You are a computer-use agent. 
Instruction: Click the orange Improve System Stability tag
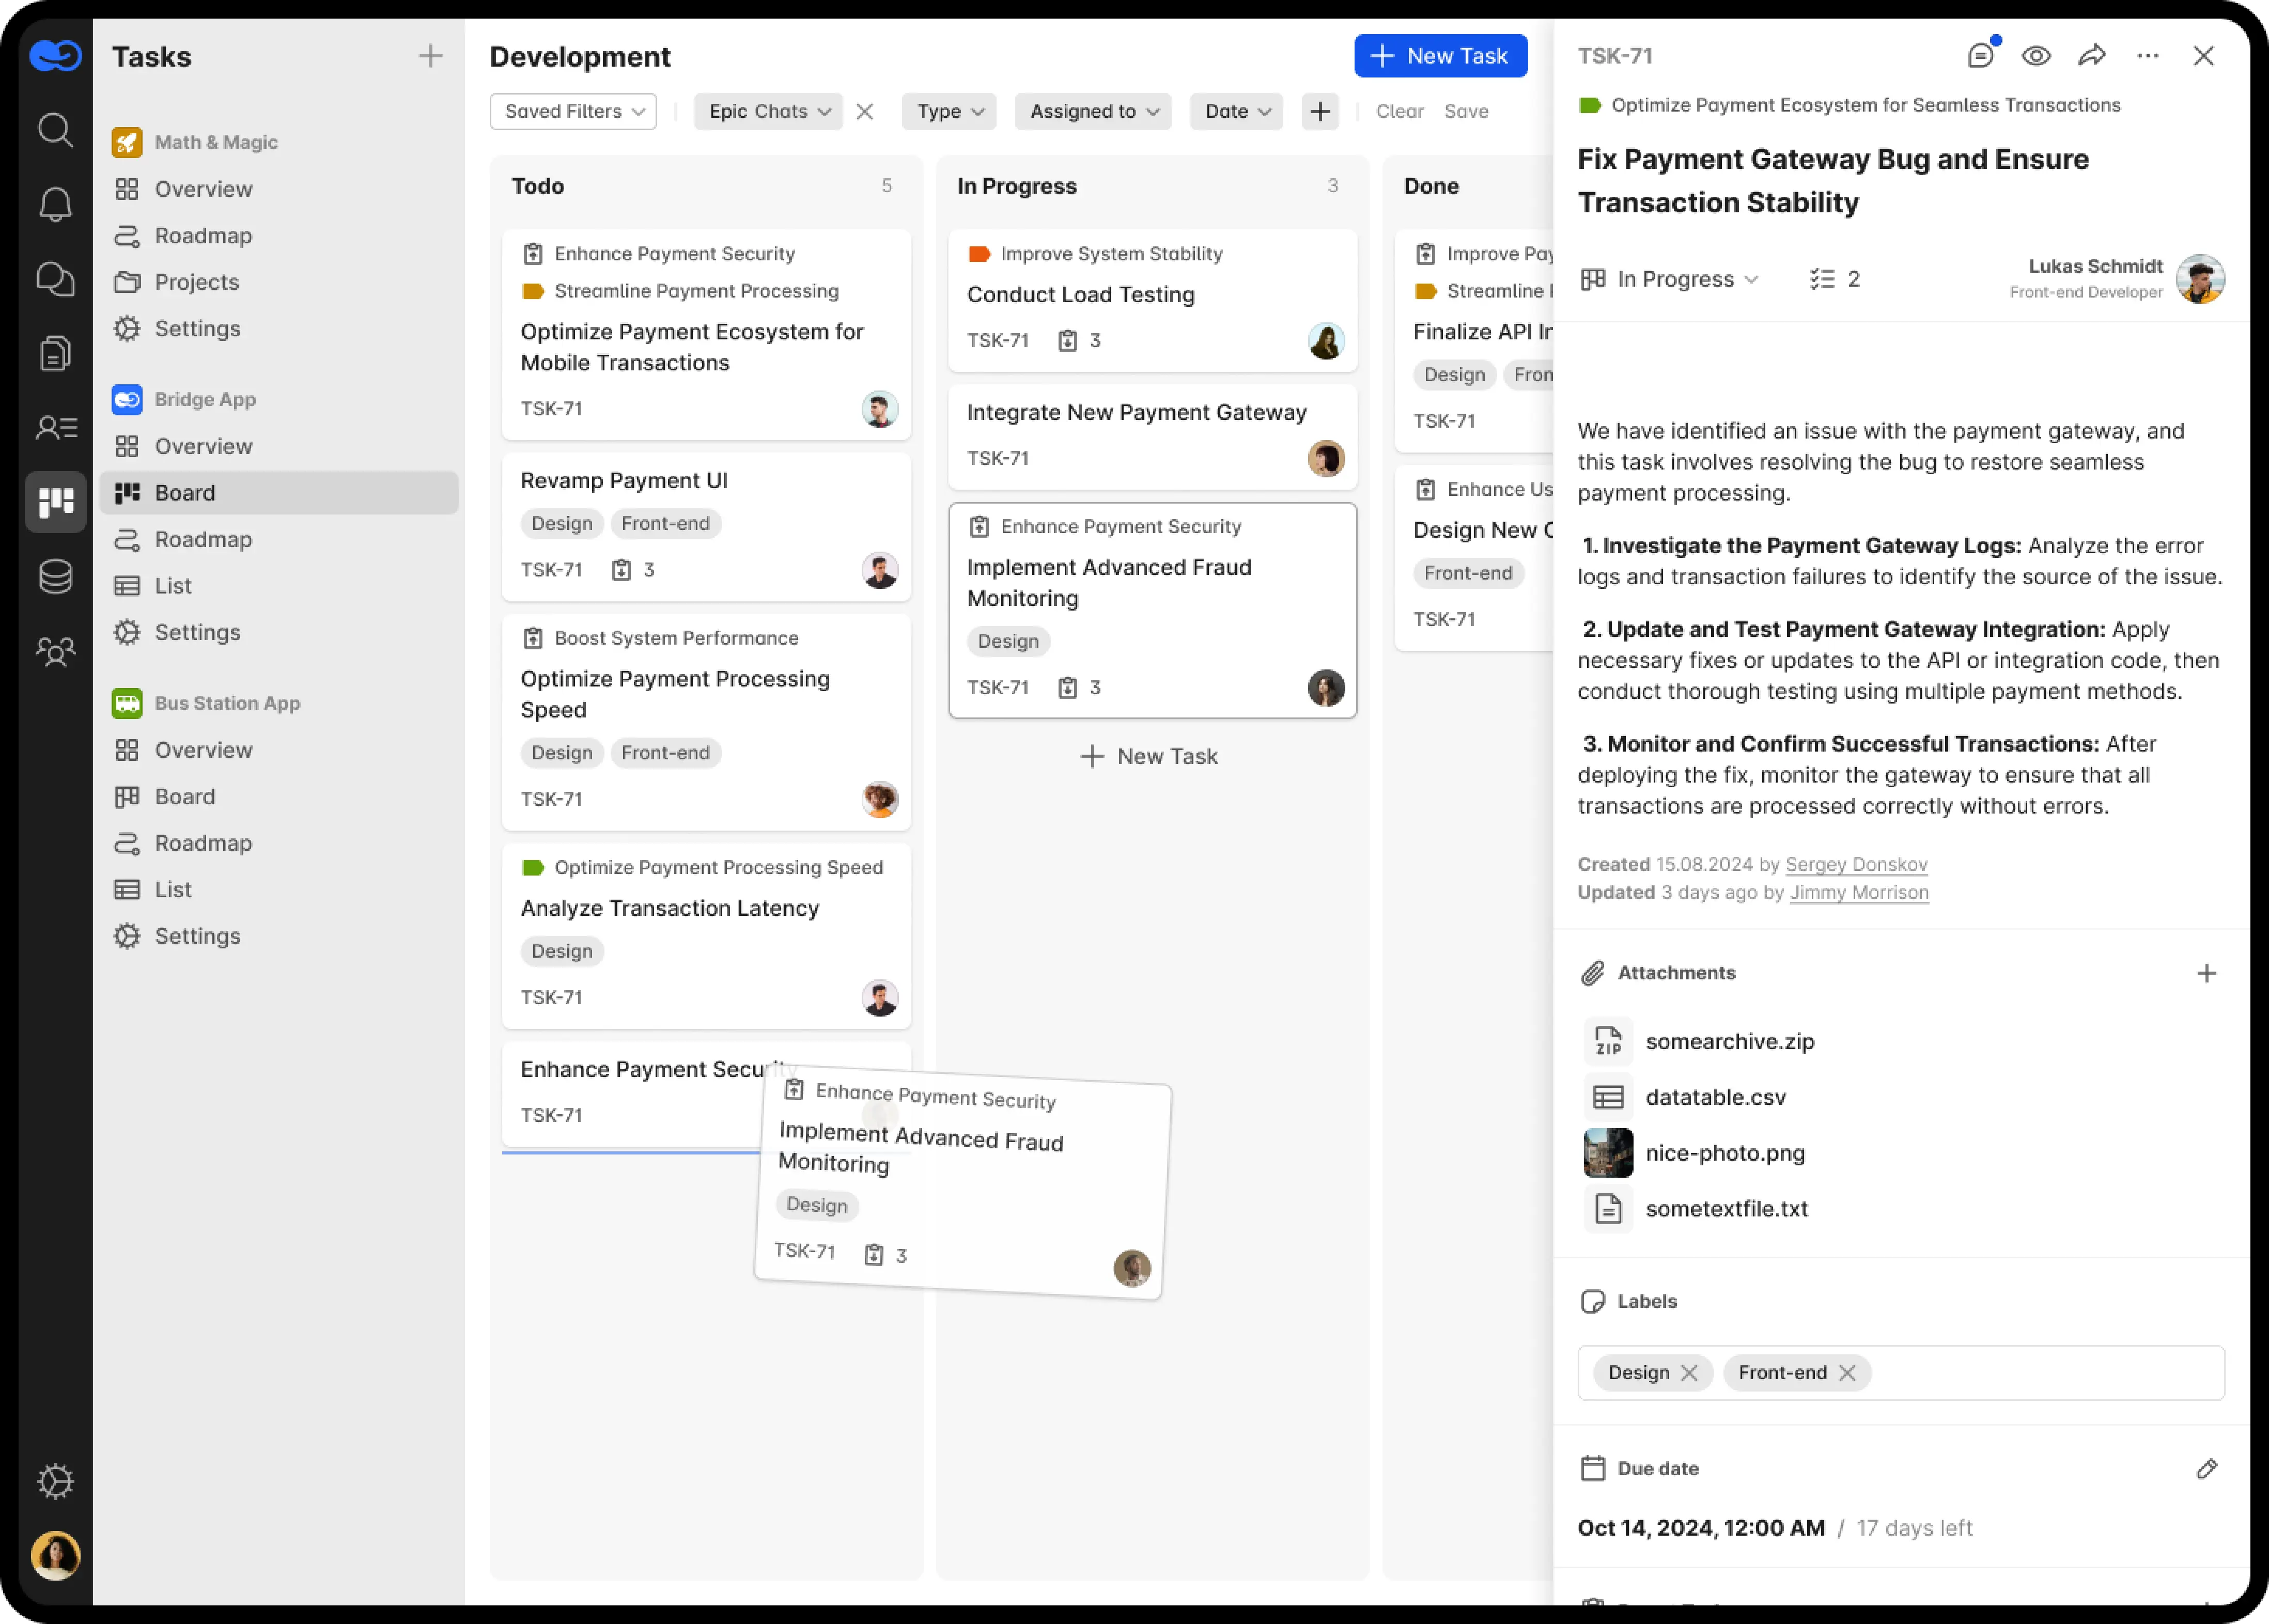point(1096,254)
